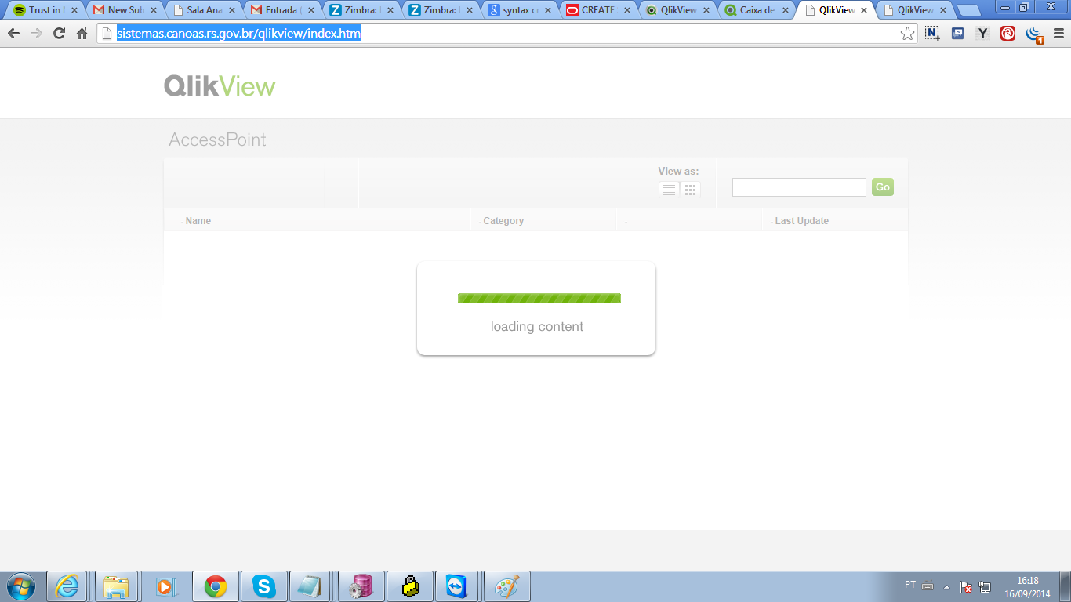This screenshot has width=1071, height=602.
Task: Click the "View as:" label
Action: [x=678, y=171]
